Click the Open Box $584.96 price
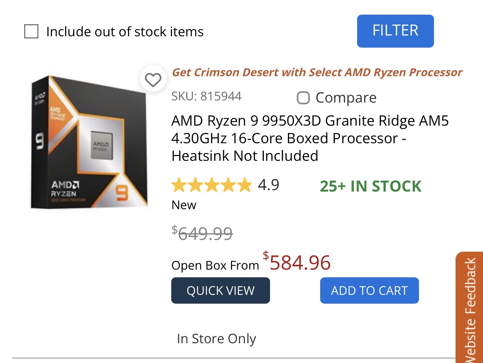This screenshot has height=363, width=483. coord(300,263)
